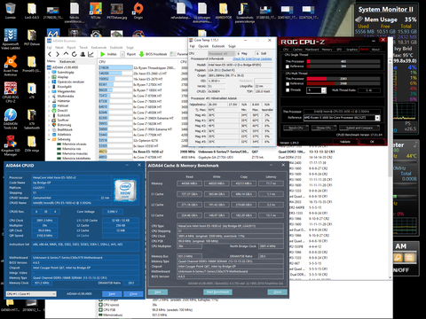Screen dimensions: 426x319
Task: Click Save in Cache & Memory Benchmark window
Action: (x=158, y=292)
